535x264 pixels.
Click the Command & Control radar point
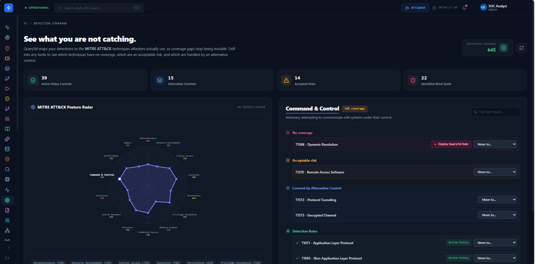[x=120, y=179]
